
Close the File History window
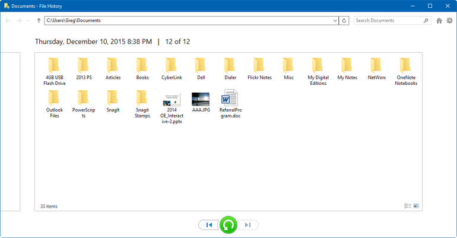point(448,6)
